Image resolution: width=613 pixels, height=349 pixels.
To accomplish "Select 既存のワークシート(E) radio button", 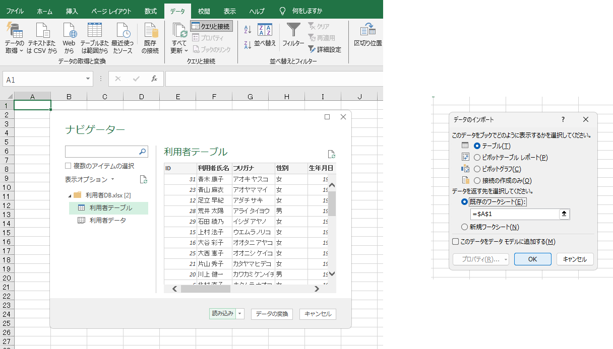I will coord(465,201).
